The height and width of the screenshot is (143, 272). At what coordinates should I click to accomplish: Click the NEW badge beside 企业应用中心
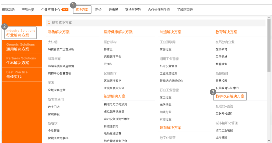[x=65, y=10]
